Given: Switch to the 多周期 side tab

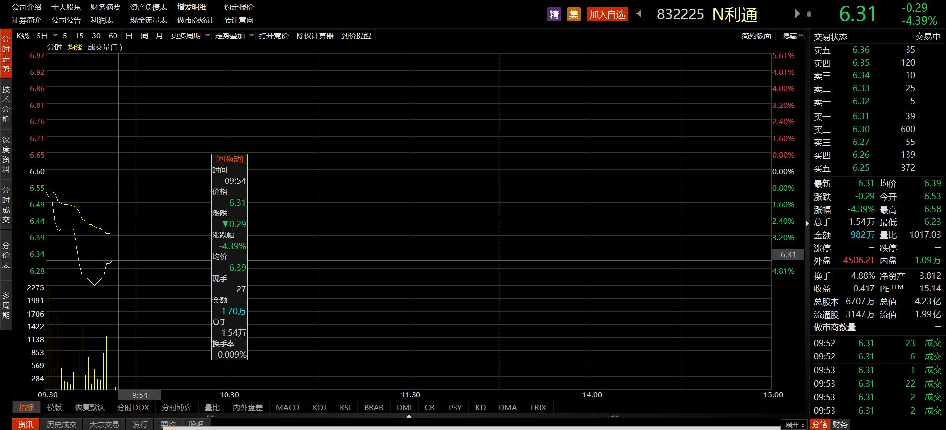Looking at the screenshot, I should [6, 305].
